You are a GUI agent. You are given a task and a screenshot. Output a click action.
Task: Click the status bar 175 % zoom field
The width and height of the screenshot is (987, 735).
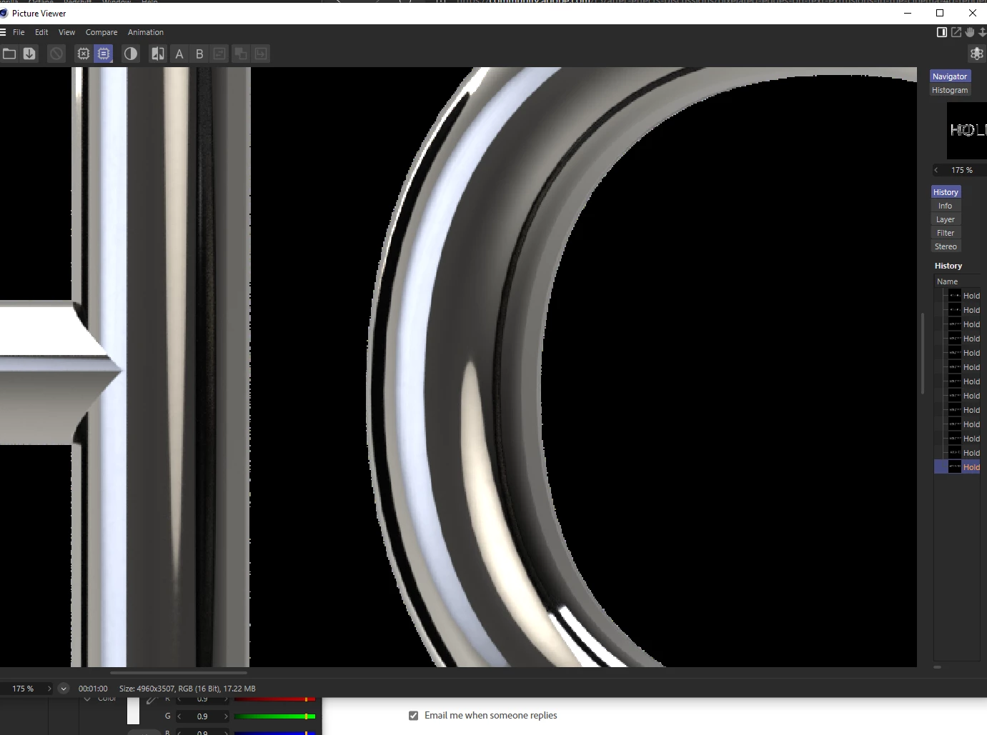tap(23, 689)
